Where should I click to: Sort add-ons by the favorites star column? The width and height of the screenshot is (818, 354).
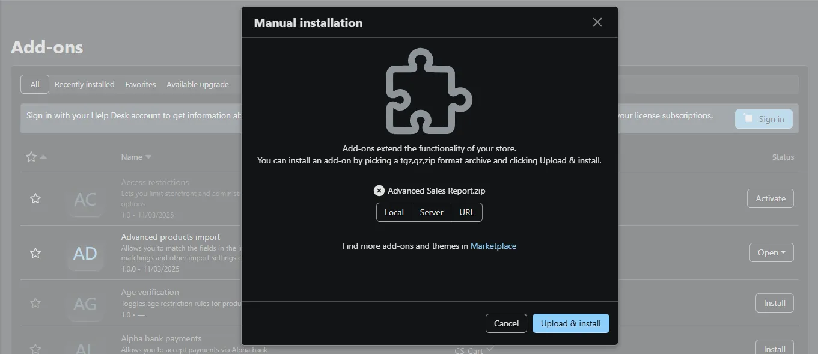pyautogui.click(x=35, y=157)
